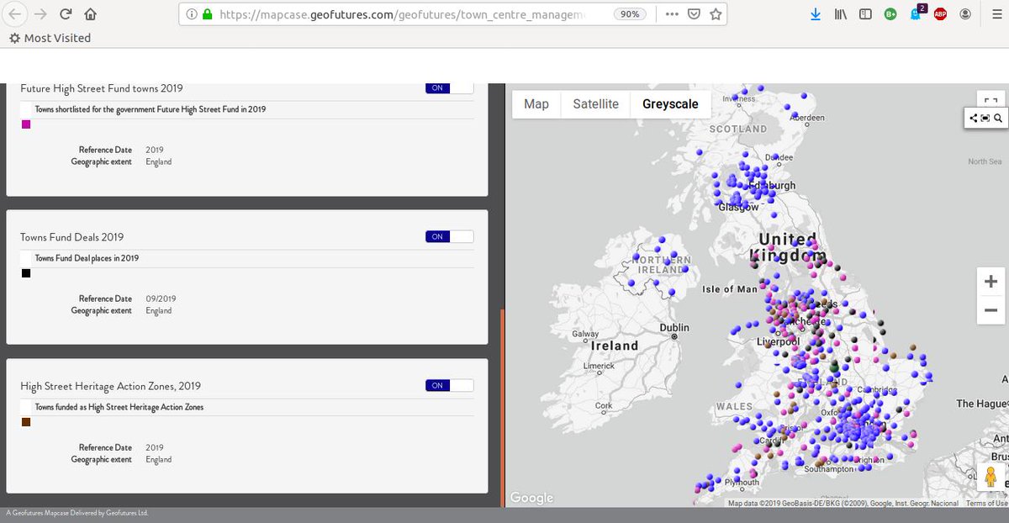Screen dimensions: 1009x523
Task: Click the green padlock connection icon
Action: (207, 14)
